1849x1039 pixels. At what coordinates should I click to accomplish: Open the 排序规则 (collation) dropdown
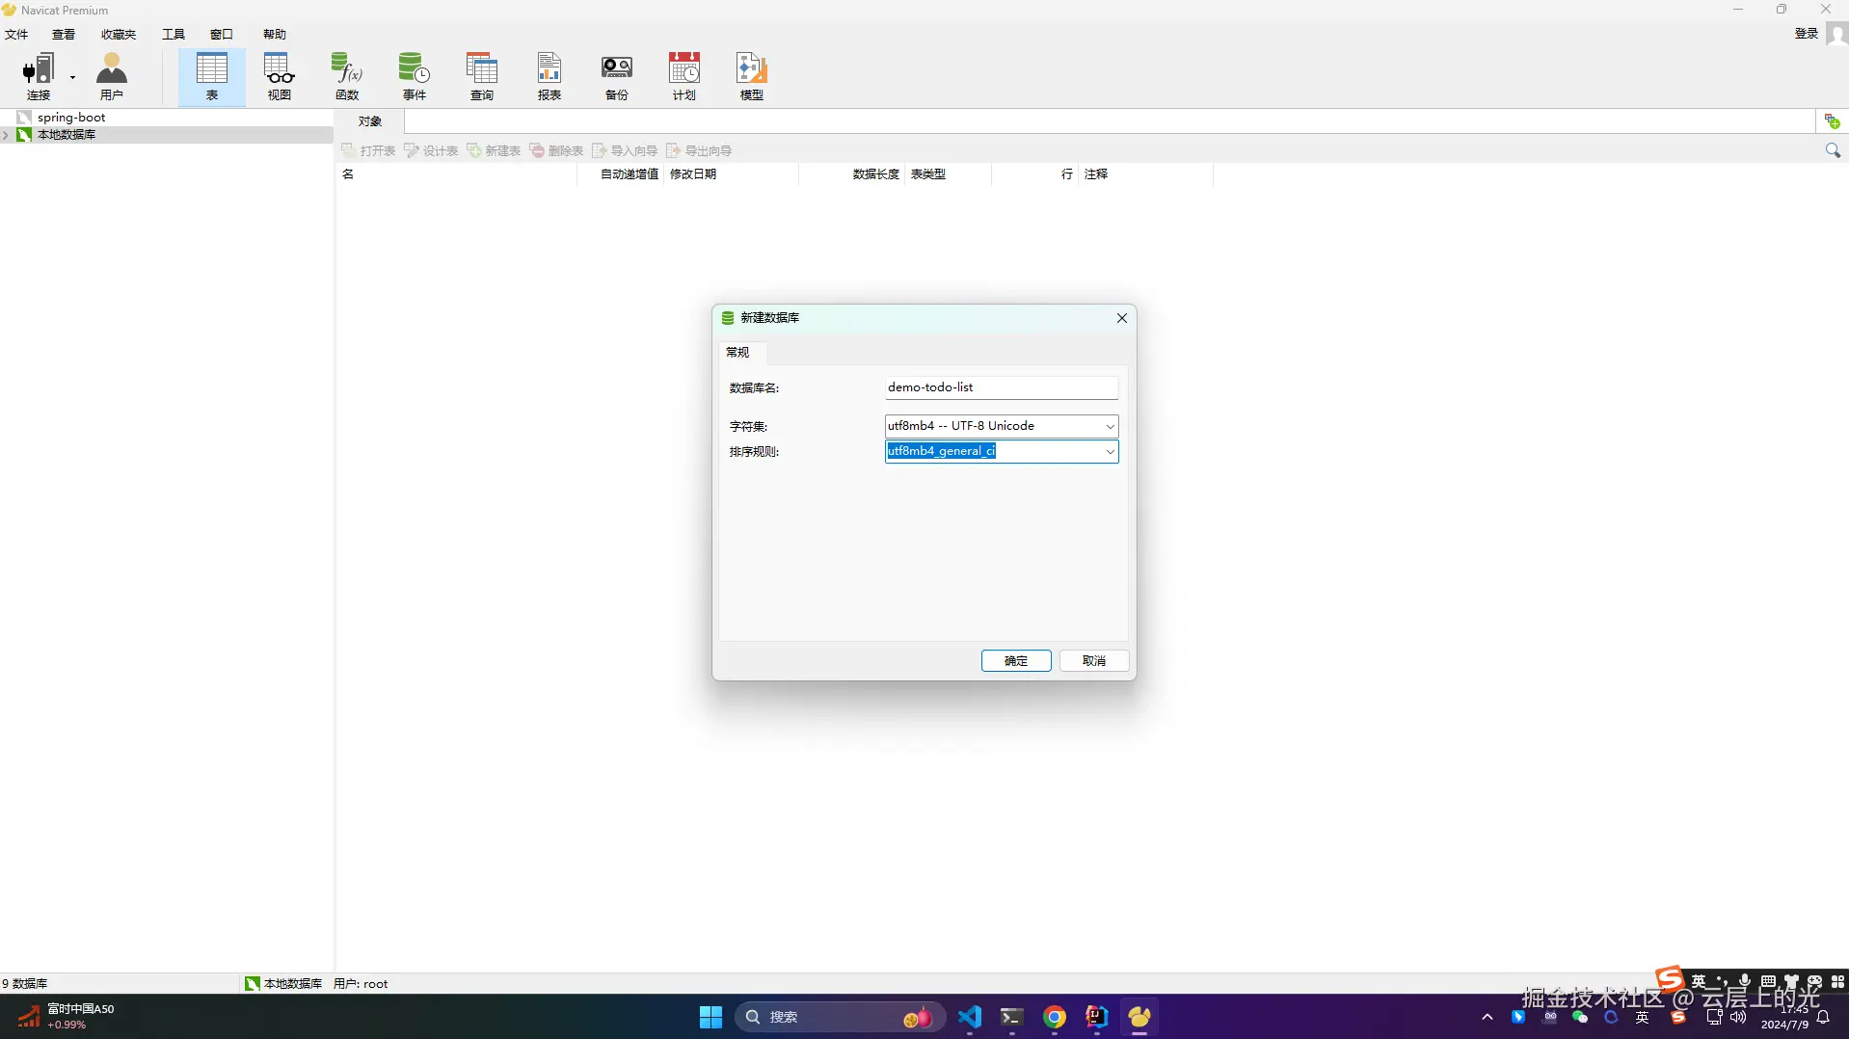point(1110,451)
